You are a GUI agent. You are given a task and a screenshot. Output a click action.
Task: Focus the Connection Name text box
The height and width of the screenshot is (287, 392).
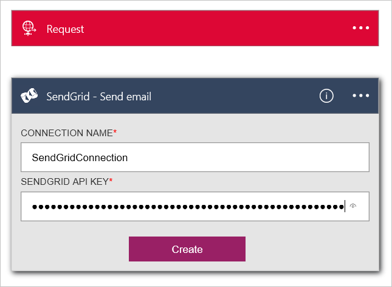pyautogui.click(x=194, y=157)
